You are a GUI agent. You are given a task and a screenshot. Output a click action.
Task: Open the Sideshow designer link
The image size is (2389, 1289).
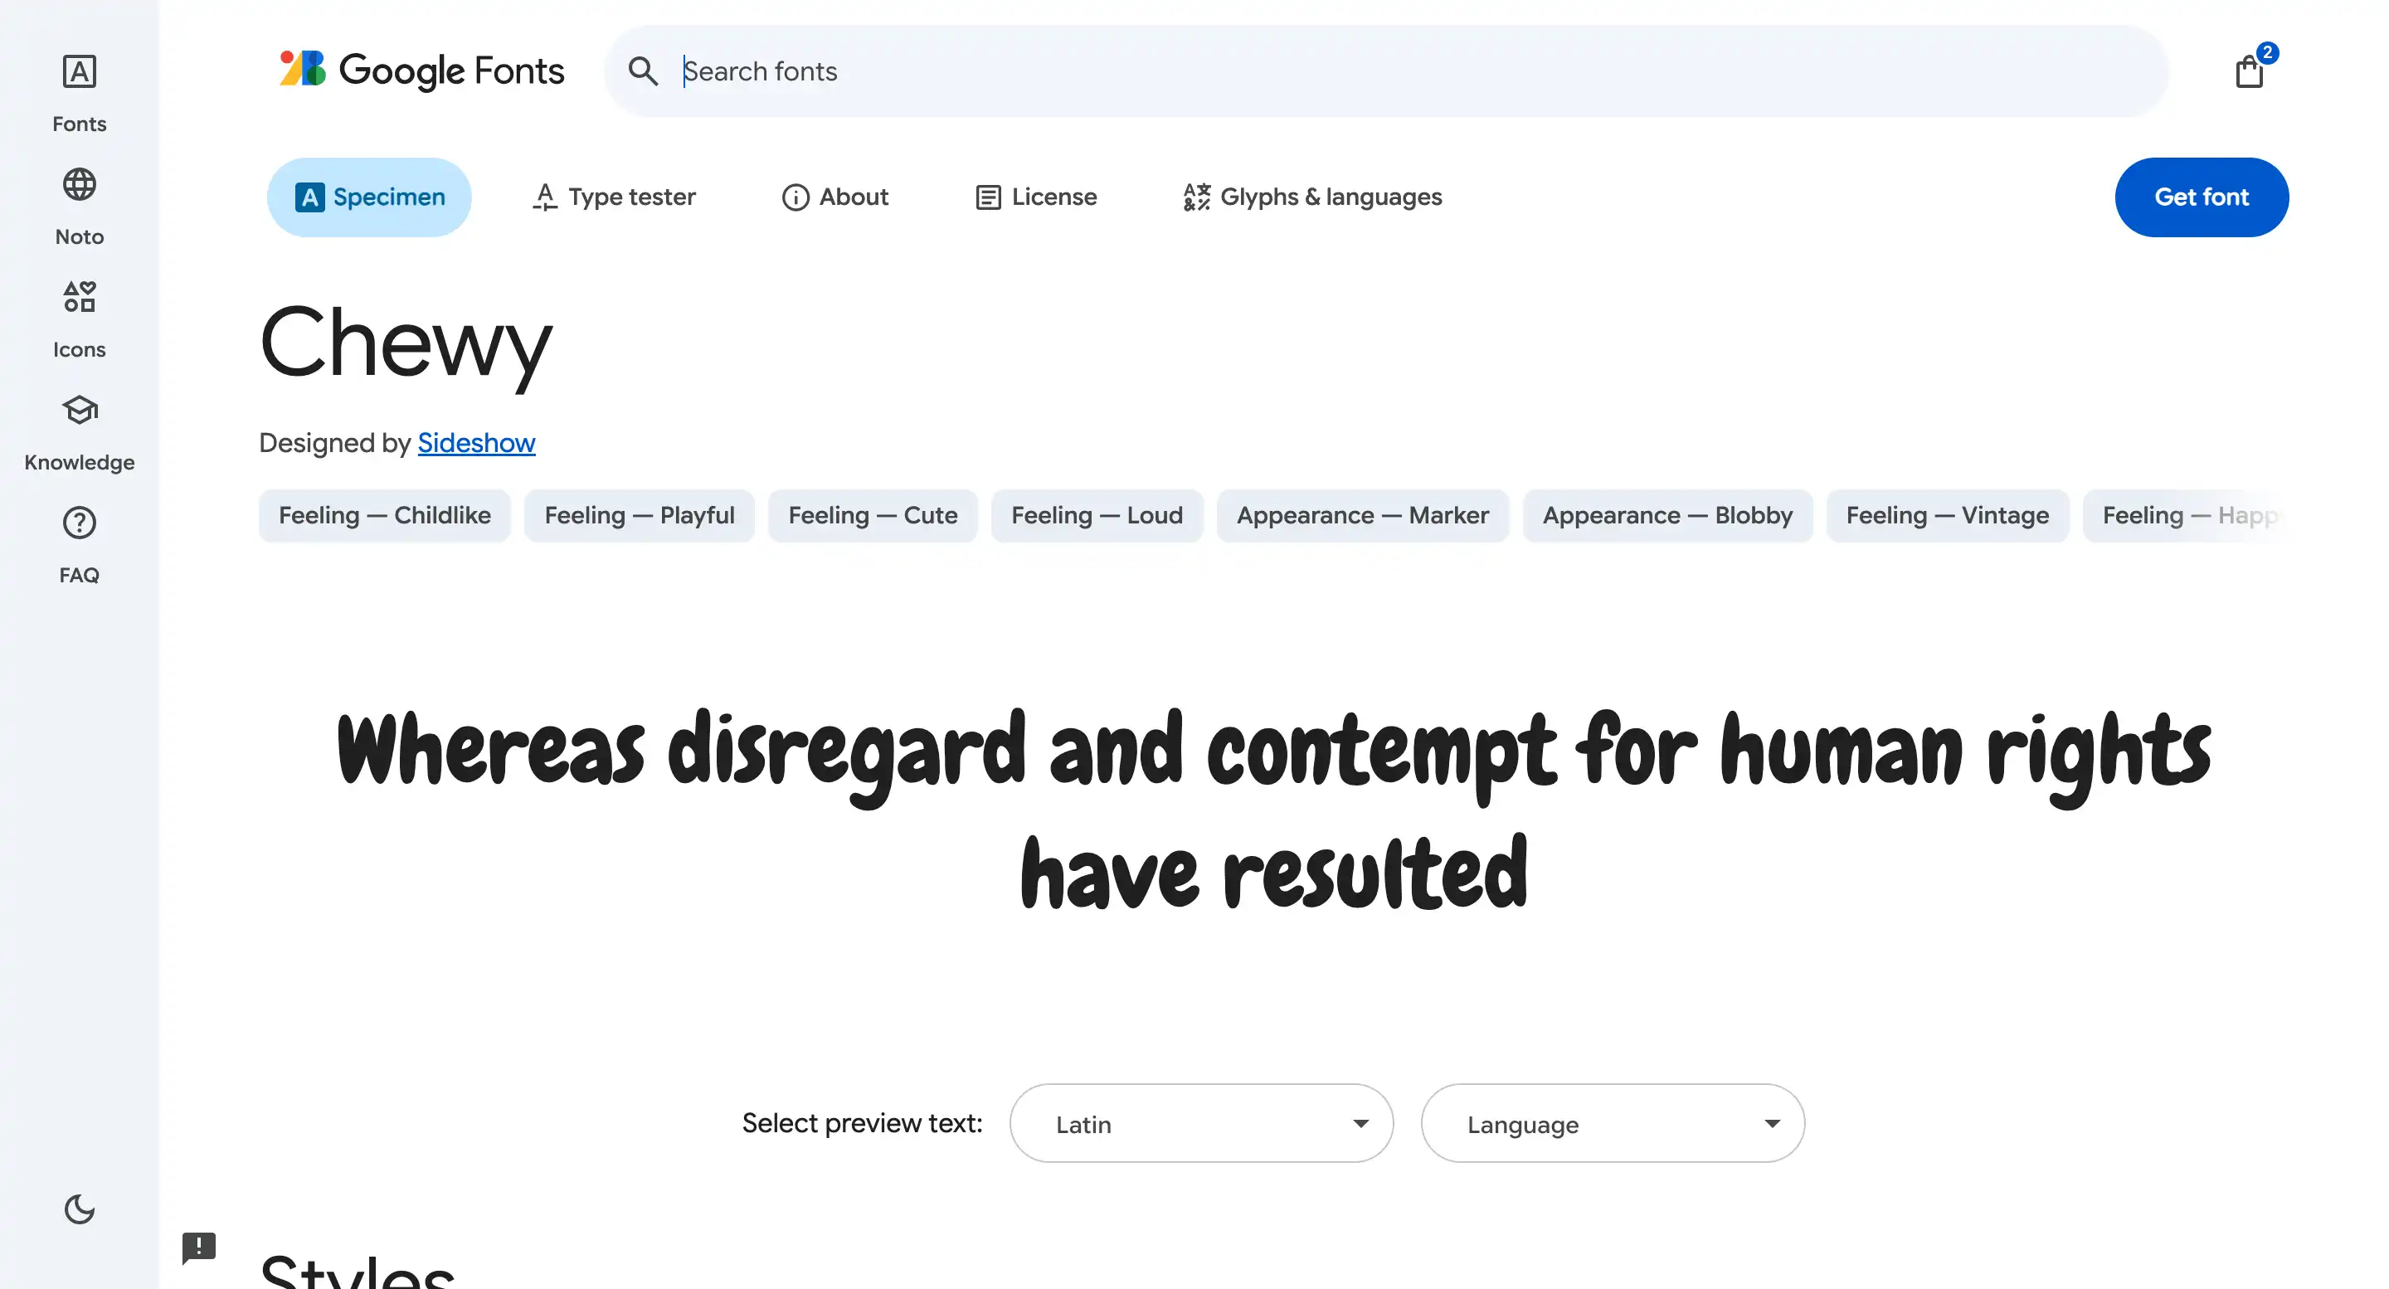477,442
